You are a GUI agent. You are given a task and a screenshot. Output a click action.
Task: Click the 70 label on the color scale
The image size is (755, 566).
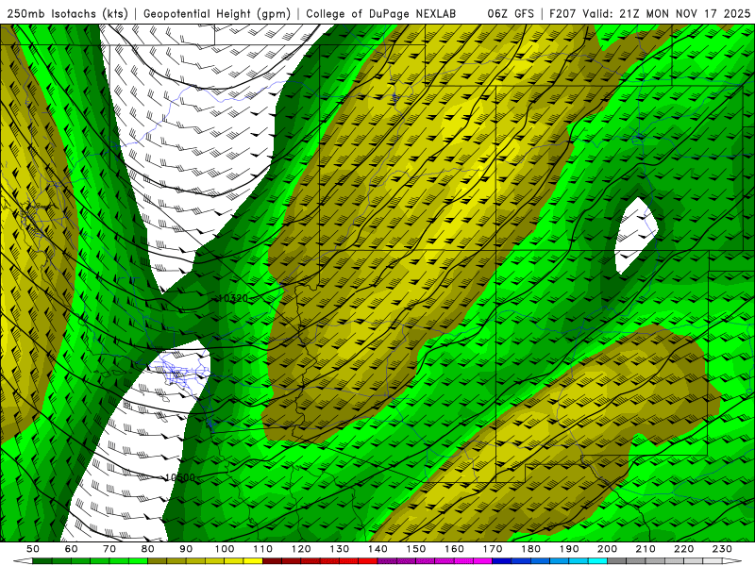[109, 549]
